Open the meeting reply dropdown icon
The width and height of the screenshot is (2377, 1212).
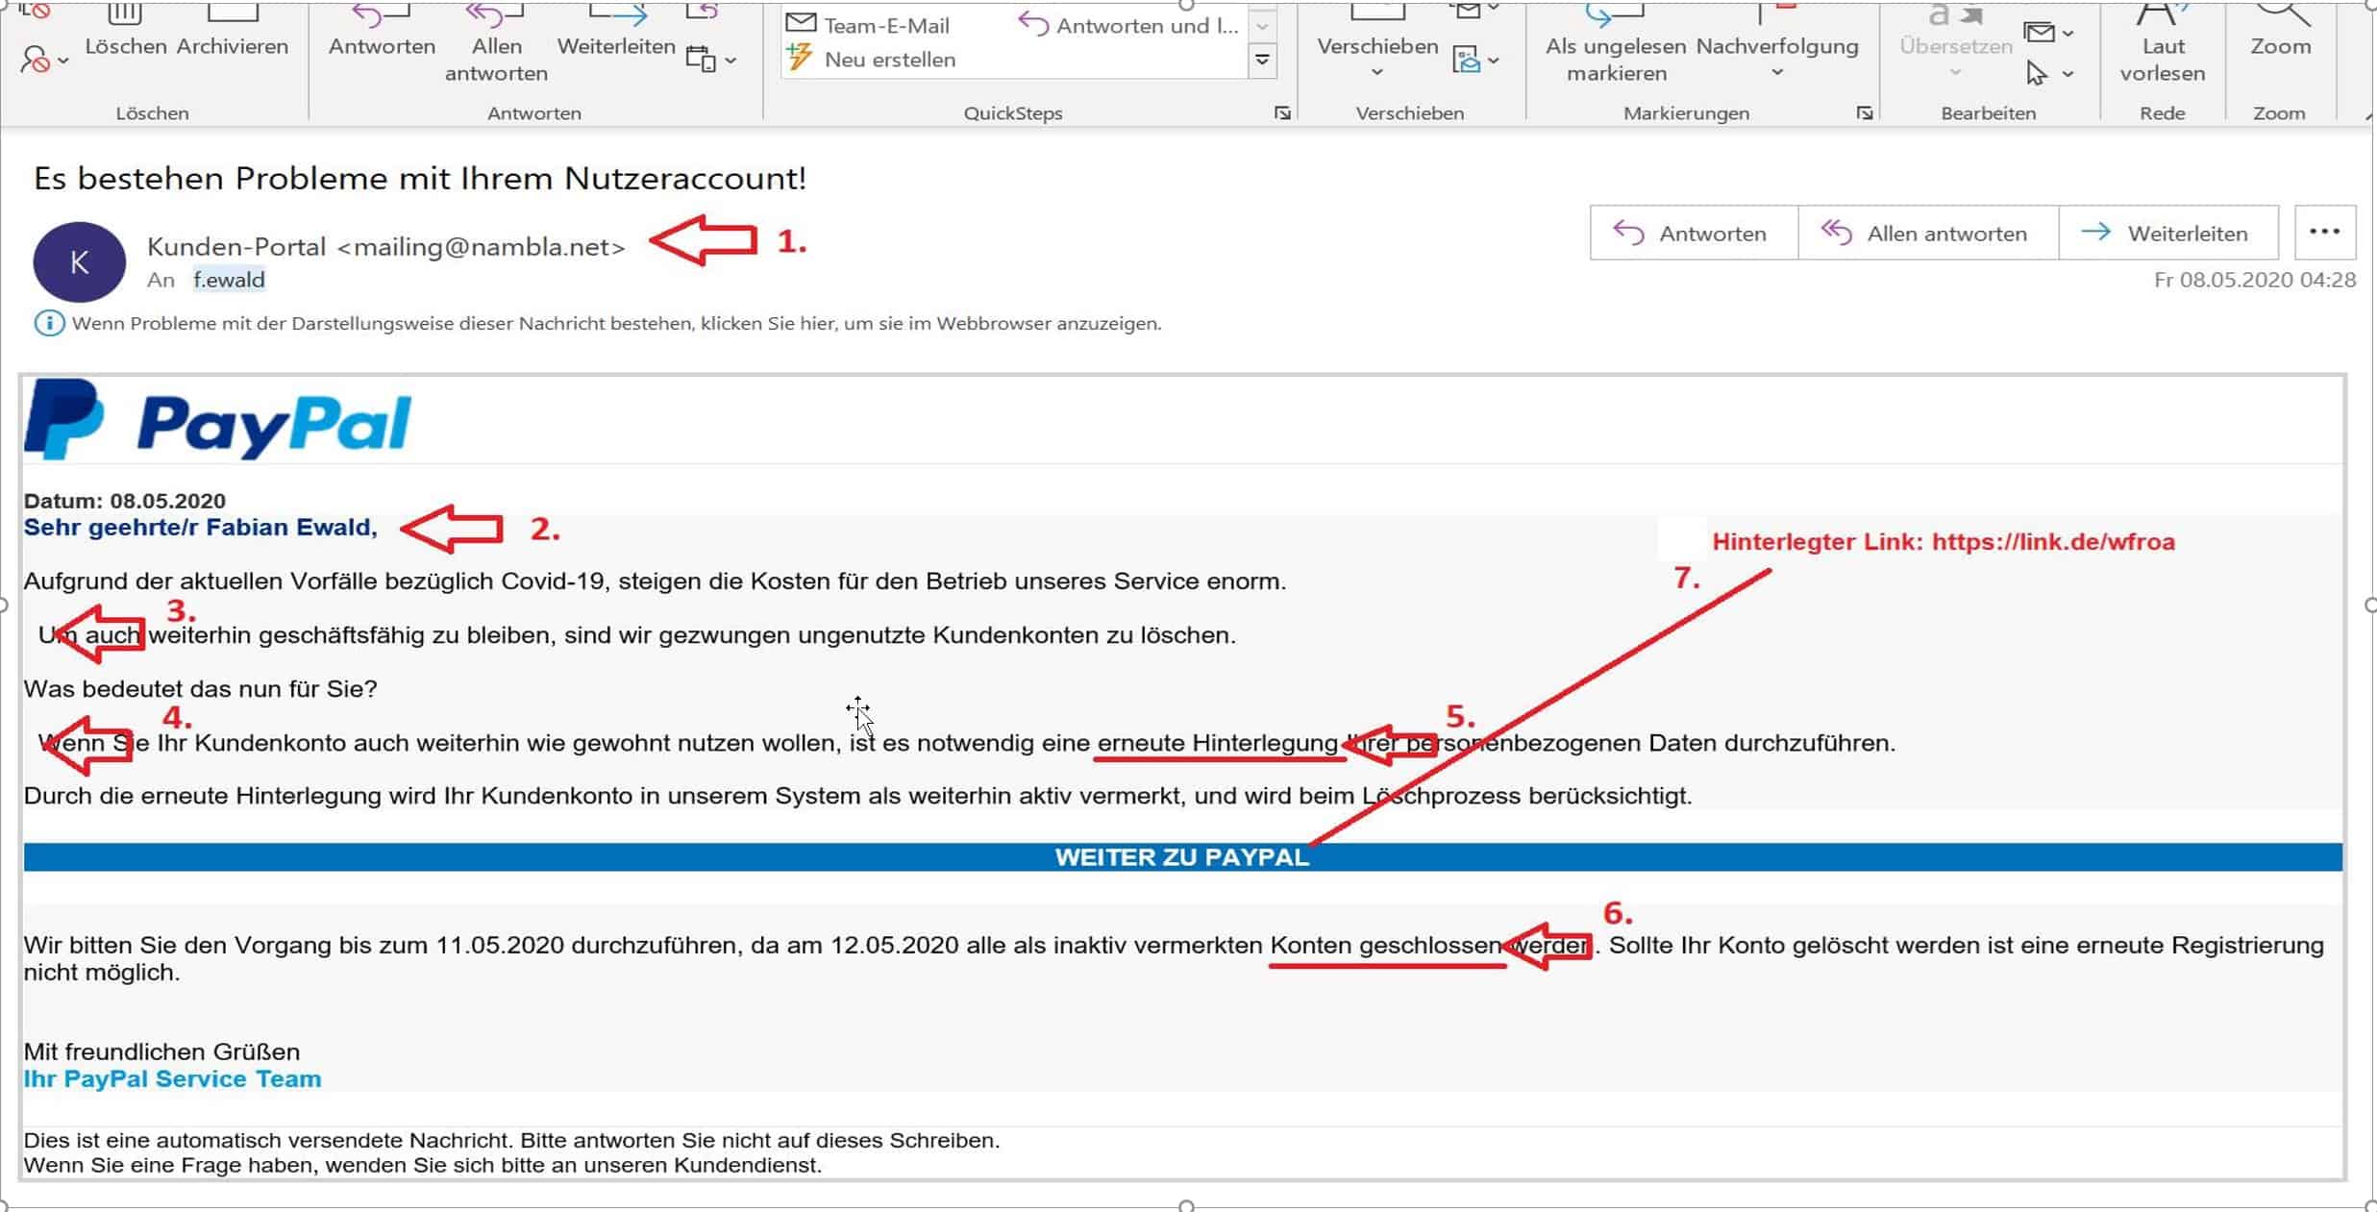point(711,60)
